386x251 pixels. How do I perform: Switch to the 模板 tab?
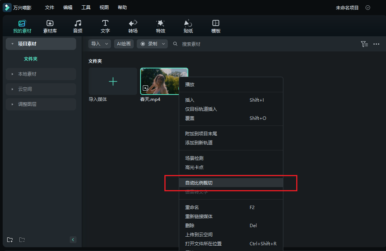216,26
